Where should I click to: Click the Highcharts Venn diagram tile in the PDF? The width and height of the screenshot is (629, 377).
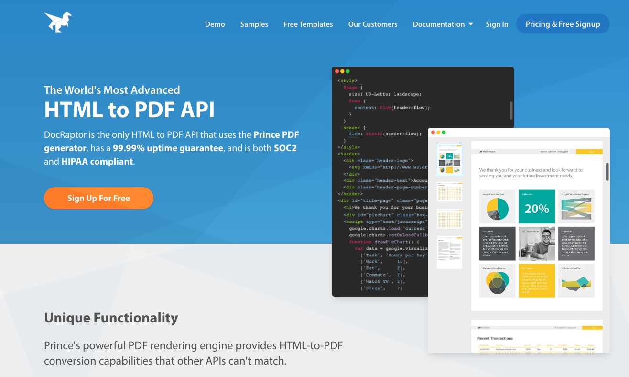click(x=497, y=281)
